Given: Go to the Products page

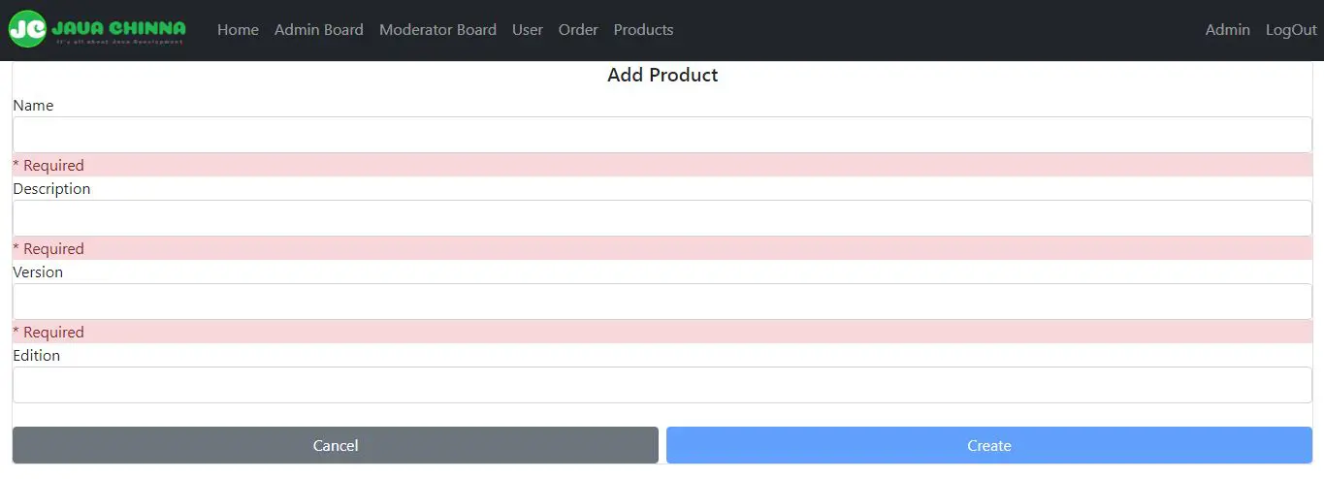Looking at the screenshot, I should (x=643, y=30).
